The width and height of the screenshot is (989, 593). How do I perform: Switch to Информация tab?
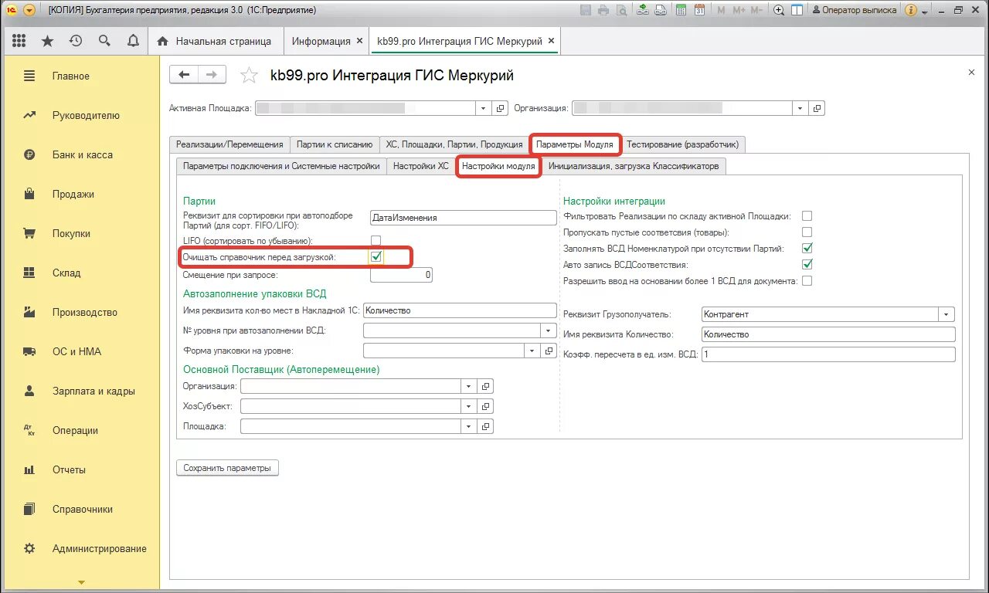(321, 41)
